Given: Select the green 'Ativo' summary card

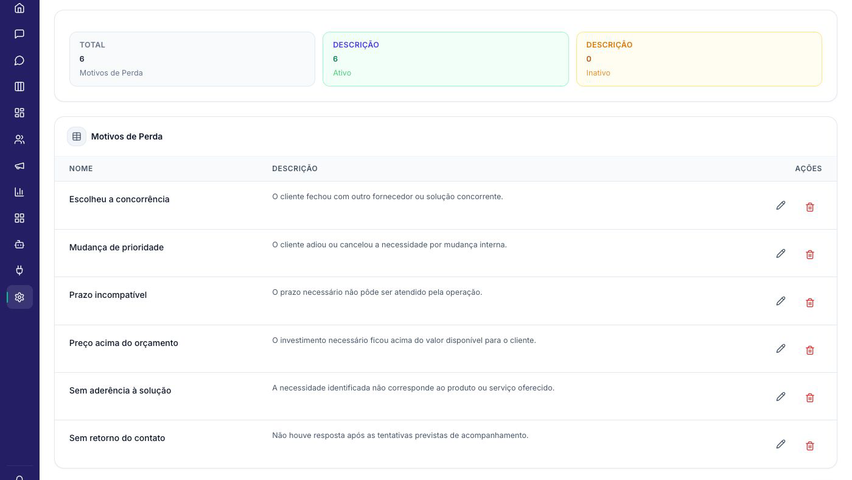Looking at the screenshot, I should click(445, 59).
